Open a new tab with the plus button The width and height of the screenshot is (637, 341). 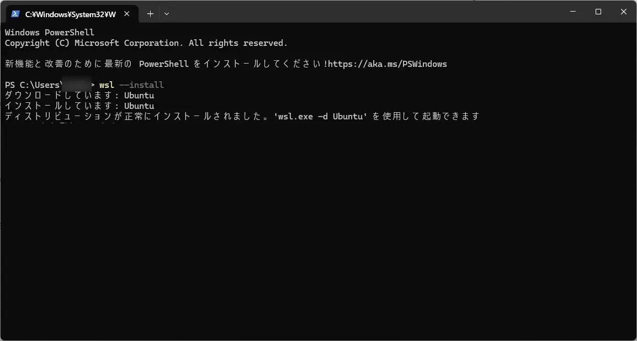point(150,14)
